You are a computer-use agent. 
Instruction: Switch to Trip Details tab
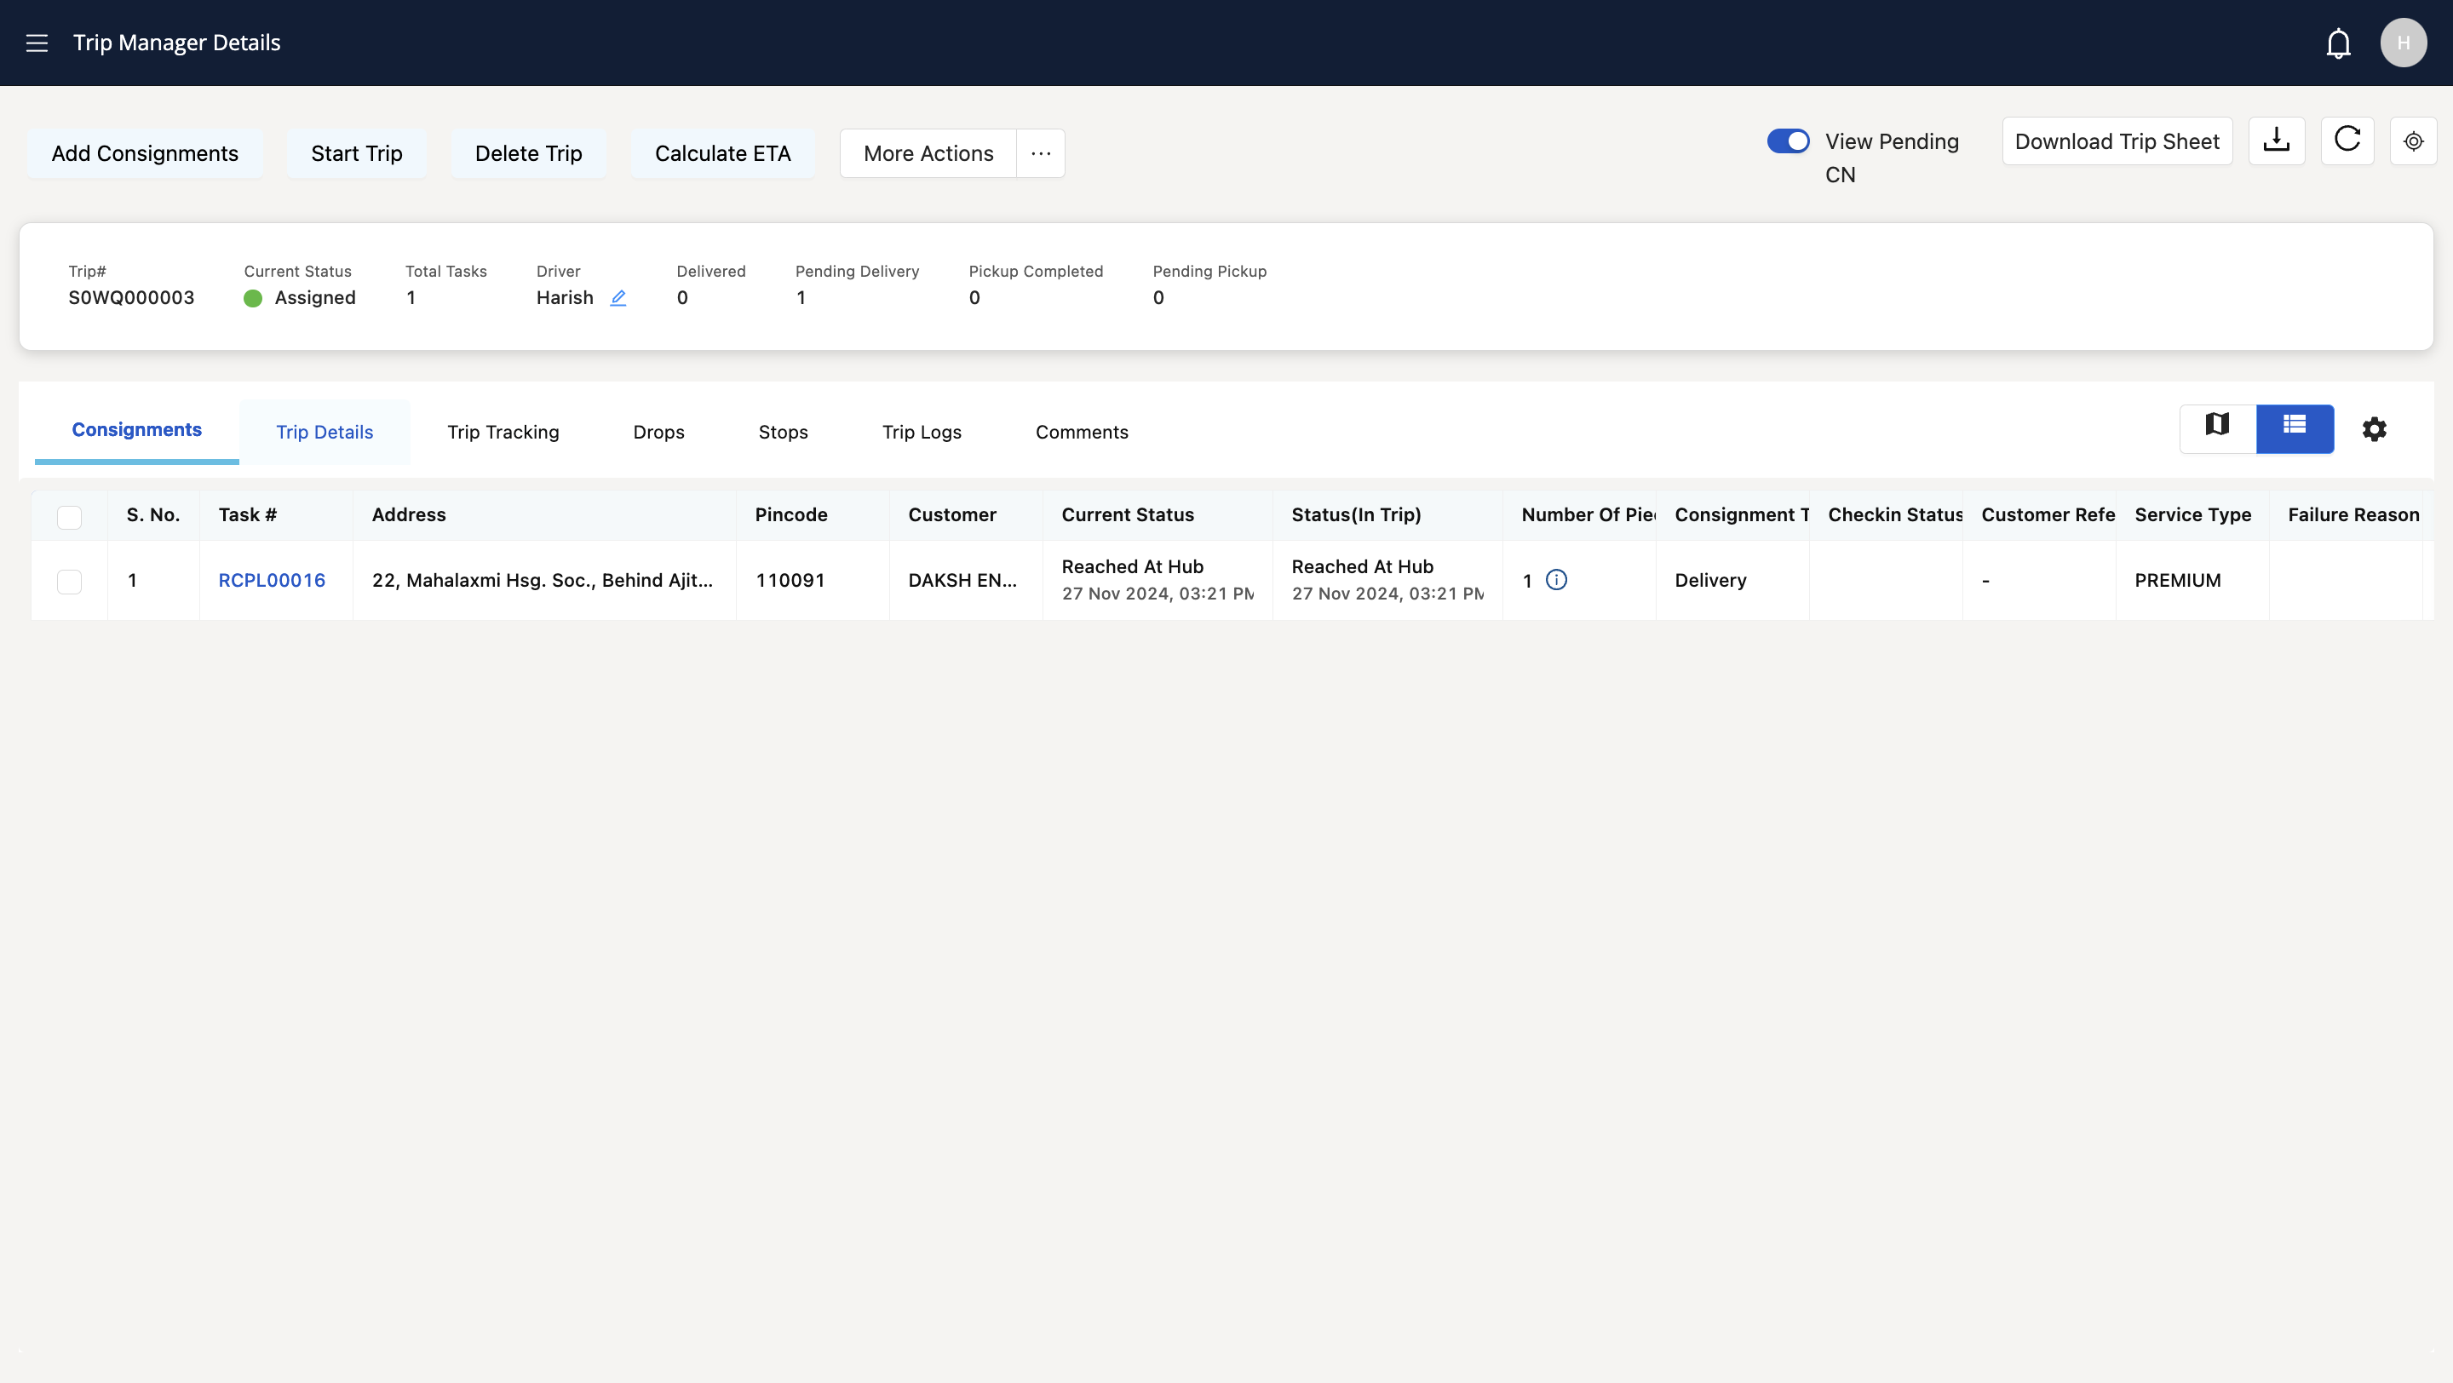click(x=325, y=432)
